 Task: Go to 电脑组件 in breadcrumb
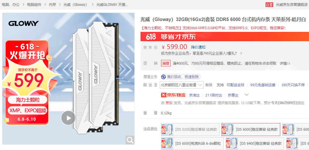coord(34,5)
